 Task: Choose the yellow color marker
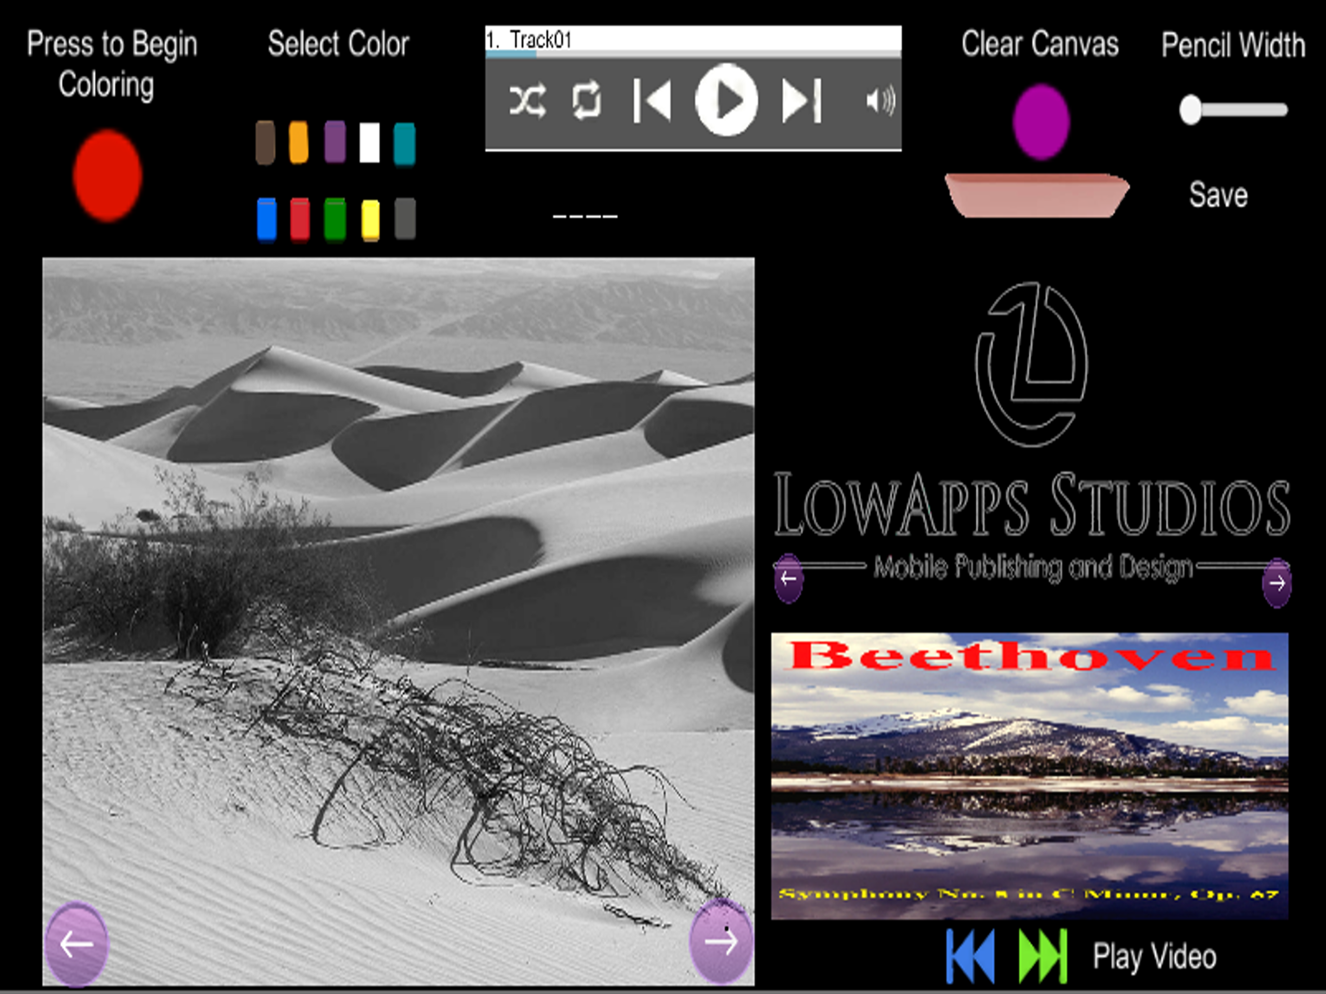coord(370,220)
